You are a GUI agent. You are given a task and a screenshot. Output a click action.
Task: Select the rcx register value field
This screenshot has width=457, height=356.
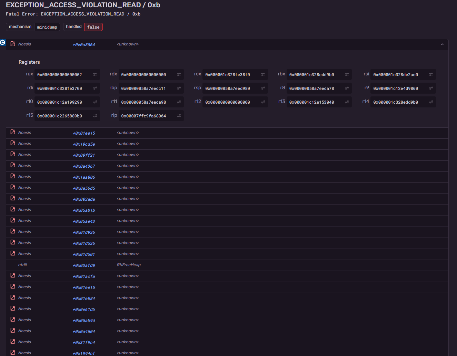tap(235, 74)
